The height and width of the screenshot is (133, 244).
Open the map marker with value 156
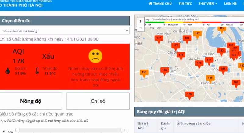(164, 70)
